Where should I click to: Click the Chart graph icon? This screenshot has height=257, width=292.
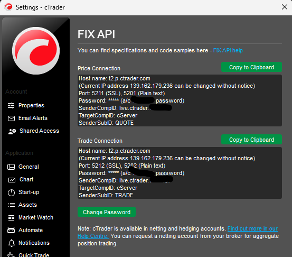click(x=12, y=180)
